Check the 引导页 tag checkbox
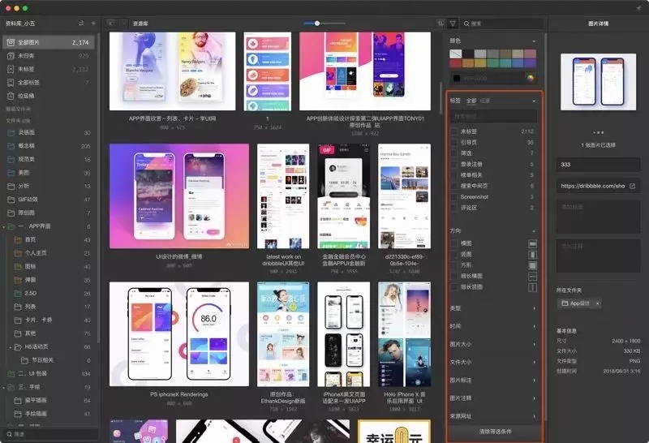The height and width of the screenshot is (443, 649). [x=453, y=142]
